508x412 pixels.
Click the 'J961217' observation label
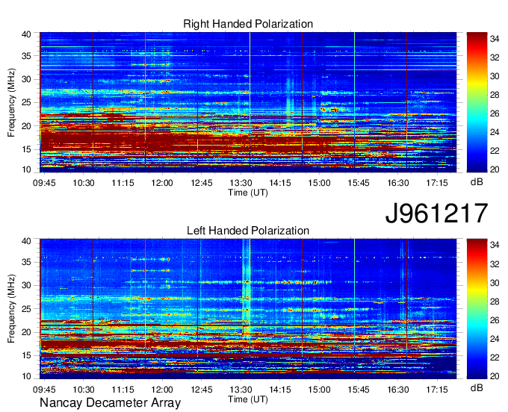coord(436,213)
